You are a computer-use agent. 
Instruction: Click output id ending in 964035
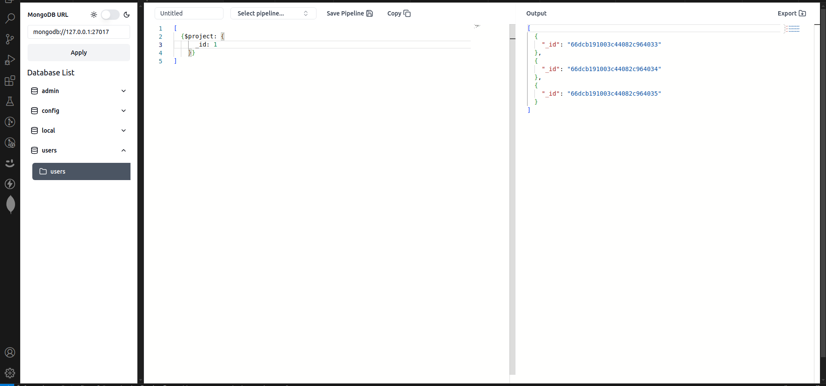(614, 93)
